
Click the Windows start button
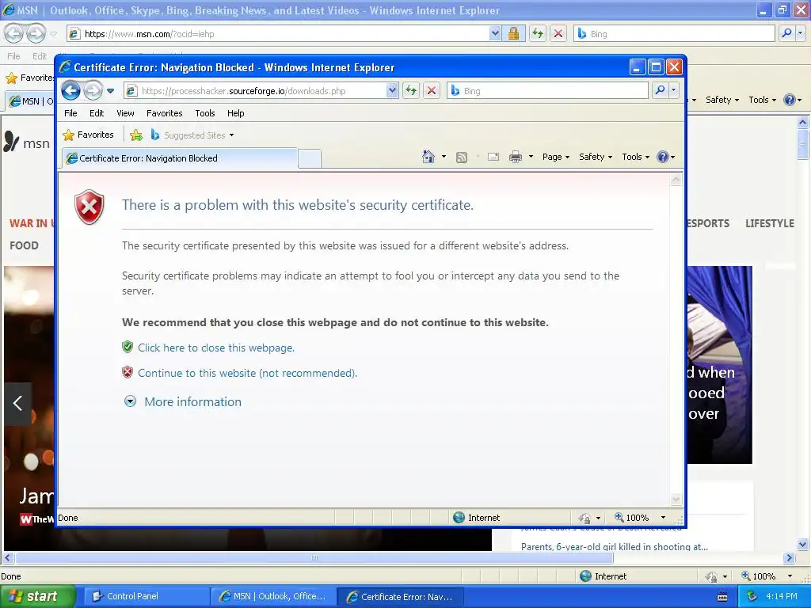pos(38,596)
